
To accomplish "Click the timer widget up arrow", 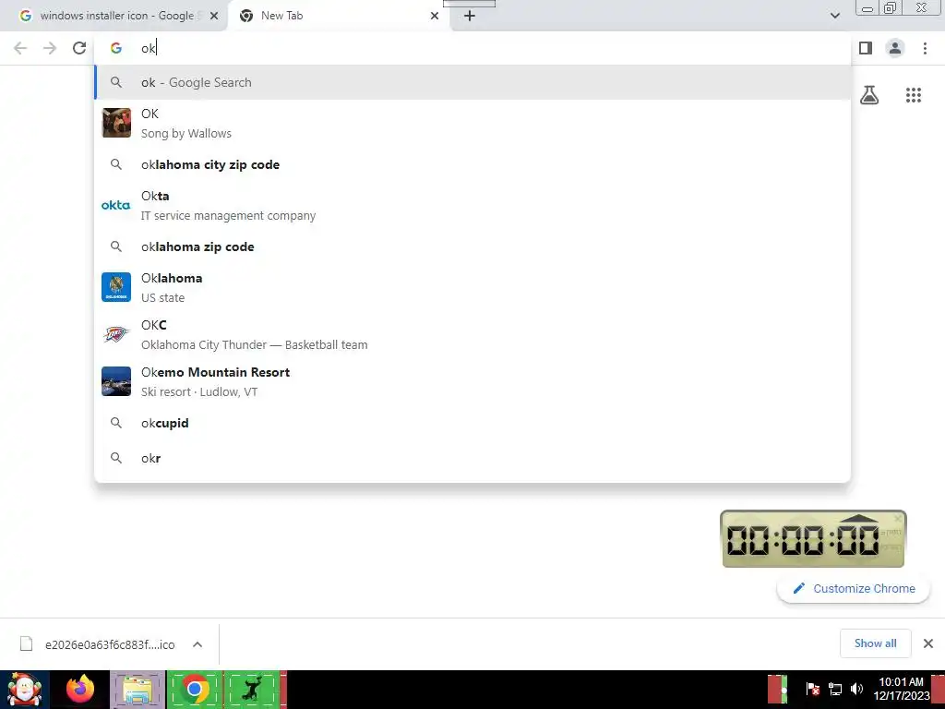I will pyautogui.click(x=860, y=519).
